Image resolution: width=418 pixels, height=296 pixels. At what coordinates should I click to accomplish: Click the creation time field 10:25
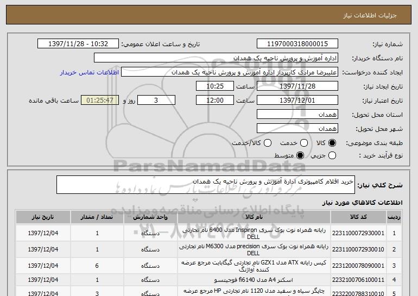click(215, 86)
